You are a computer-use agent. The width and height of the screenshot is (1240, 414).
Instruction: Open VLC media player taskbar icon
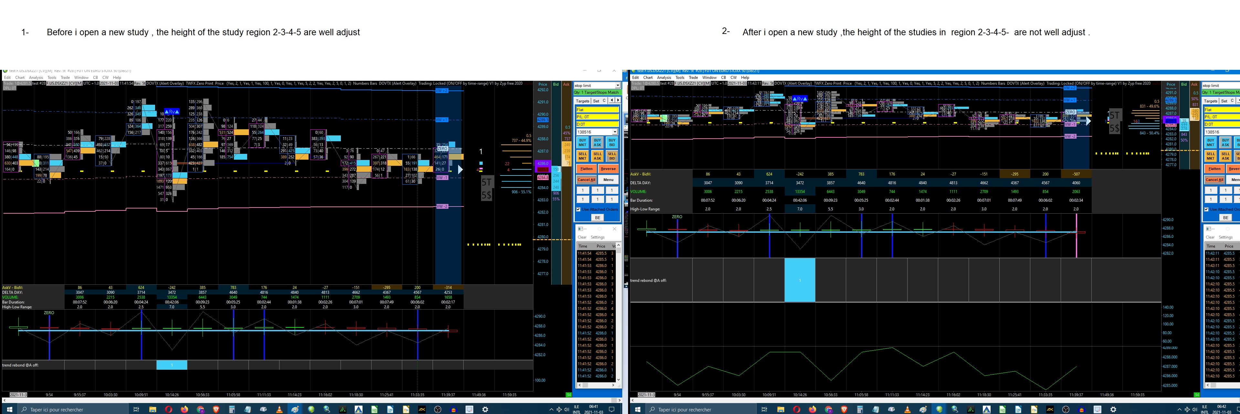click(279, 409)
